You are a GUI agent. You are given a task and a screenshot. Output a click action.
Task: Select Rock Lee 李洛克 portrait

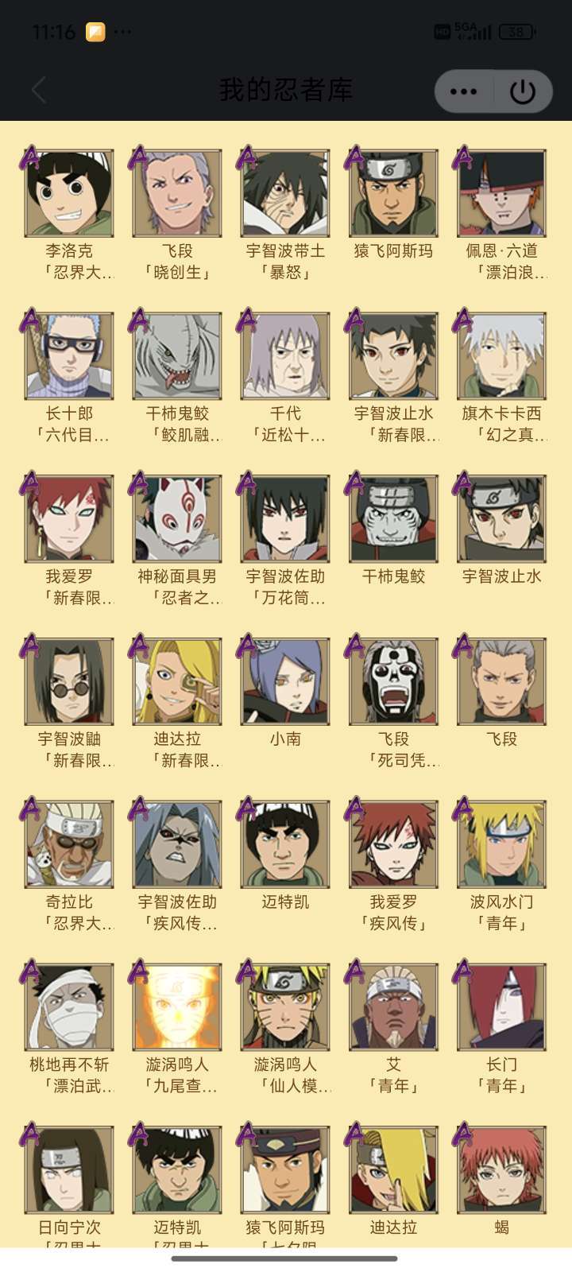(69, 193)
